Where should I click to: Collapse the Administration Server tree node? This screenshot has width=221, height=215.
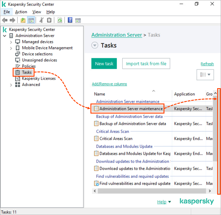coord(4,36)
